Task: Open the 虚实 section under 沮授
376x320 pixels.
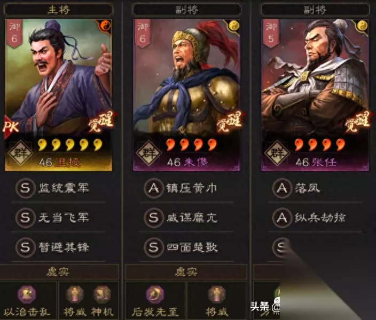Action: pos(58,272)
